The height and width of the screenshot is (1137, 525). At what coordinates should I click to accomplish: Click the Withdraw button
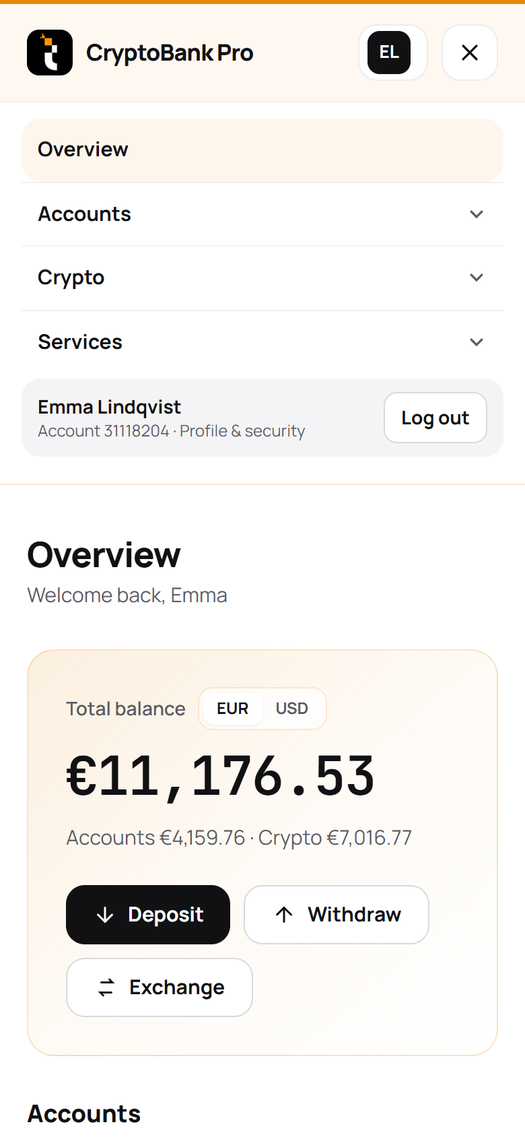[337, 915]
